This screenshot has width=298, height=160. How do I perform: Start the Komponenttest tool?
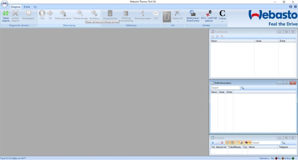point(110,15)
